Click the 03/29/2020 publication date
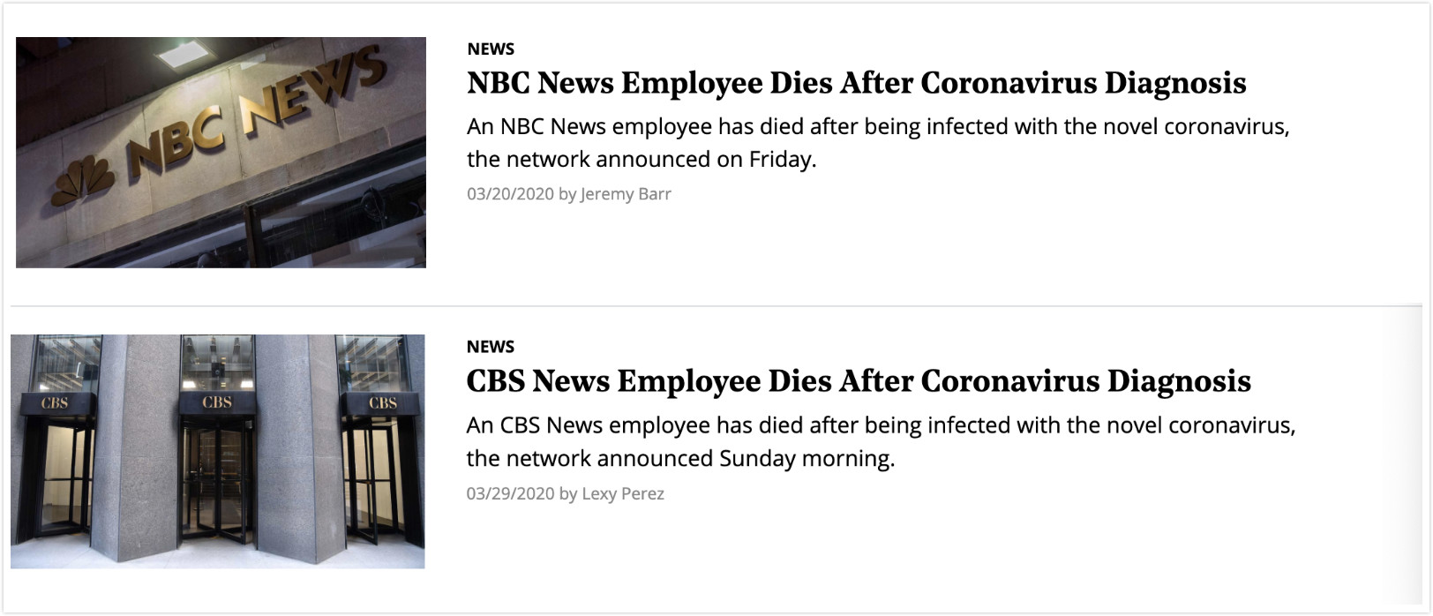This screenshot has height=616, width=1433. click(510, 493)
